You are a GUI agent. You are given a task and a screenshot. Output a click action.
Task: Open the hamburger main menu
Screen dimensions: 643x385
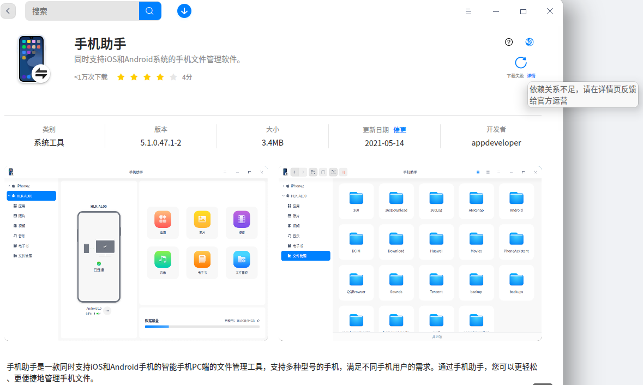(468, 11)
